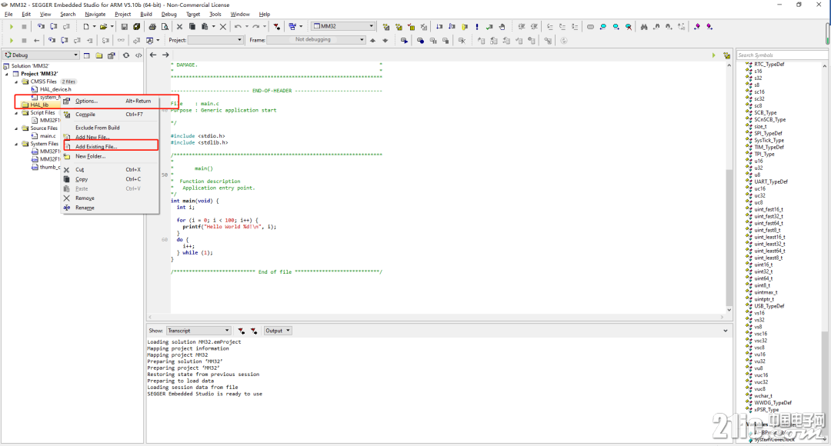Click the Navigate Back arrow above editor

153,55
